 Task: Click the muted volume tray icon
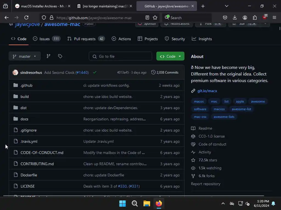point(248,203)
